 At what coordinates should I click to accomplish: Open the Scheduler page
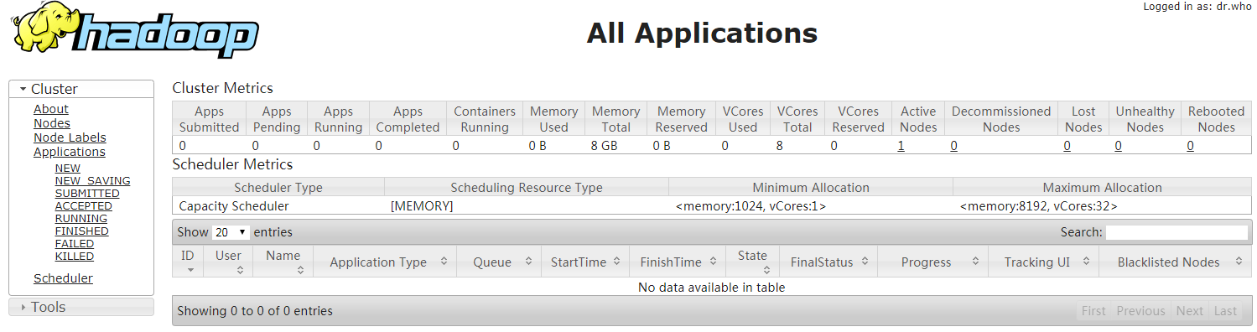[x=63, y=278]
